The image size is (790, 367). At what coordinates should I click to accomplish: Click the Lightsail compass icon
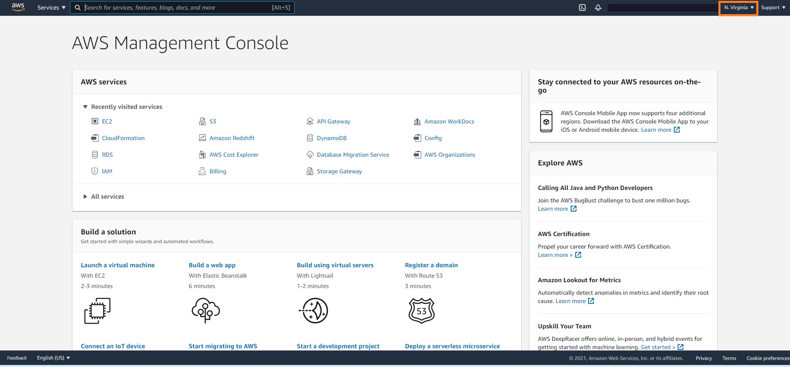tap(313, 310)
